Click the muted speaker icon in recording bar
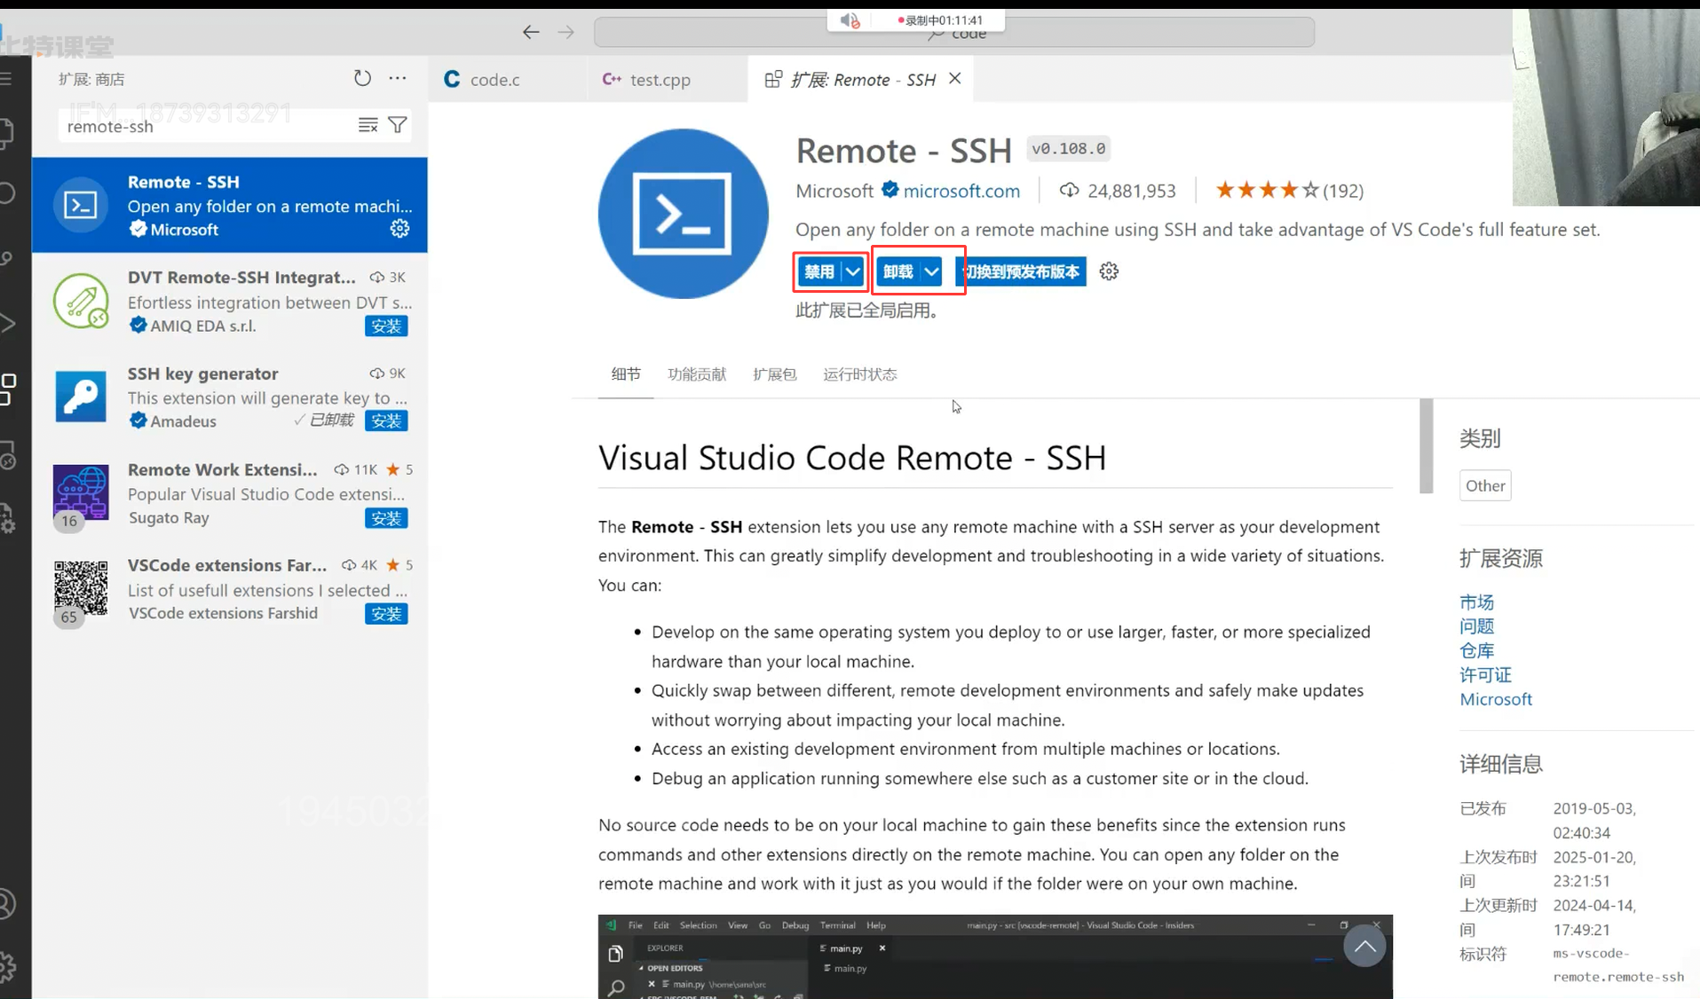This screenshot has height=999, width=1700. pos(850,20)
